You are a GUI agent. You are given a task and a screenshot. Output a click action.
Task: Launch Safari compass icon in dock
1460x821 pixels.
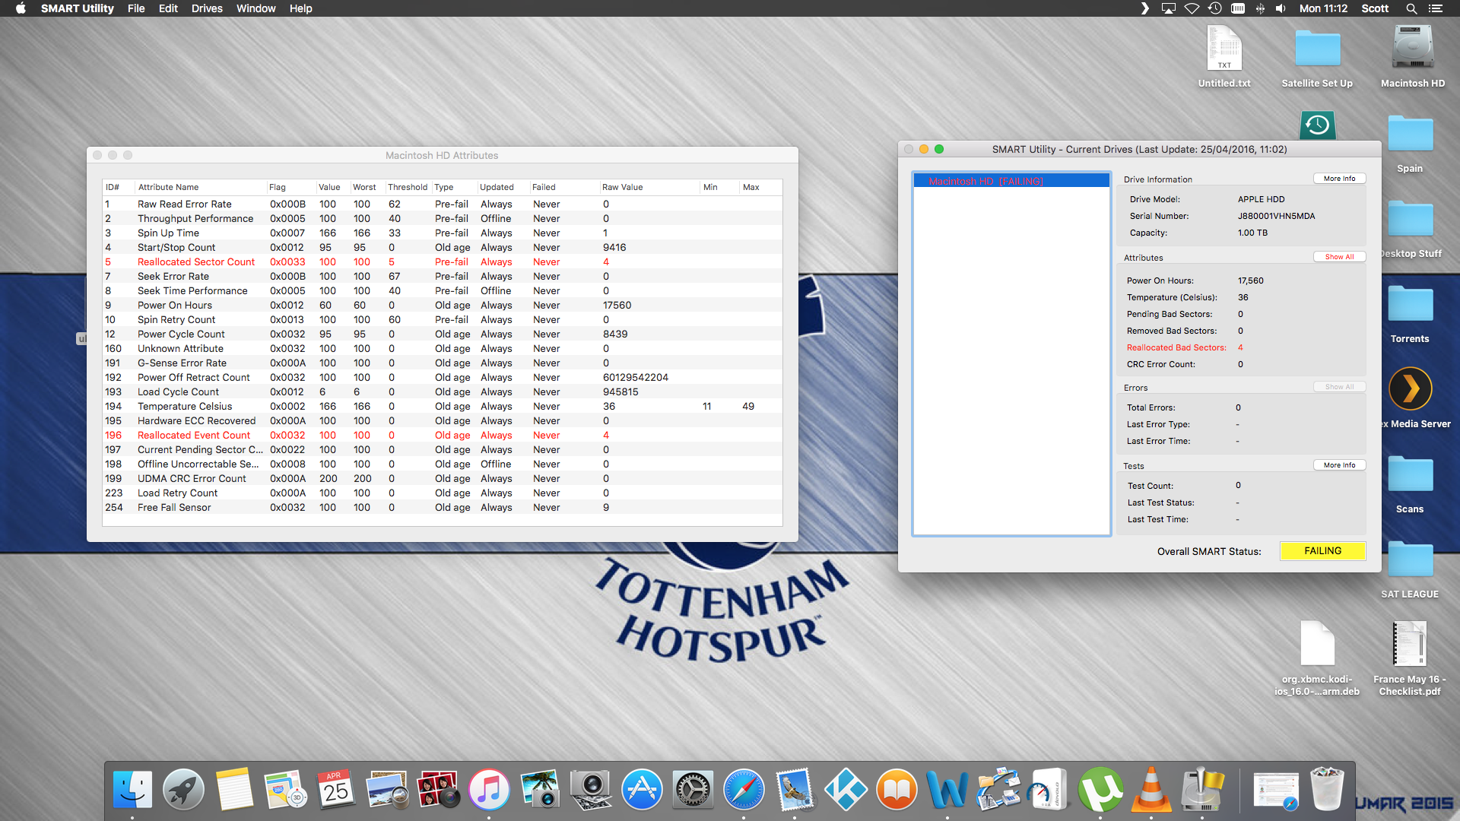(744, 790)
